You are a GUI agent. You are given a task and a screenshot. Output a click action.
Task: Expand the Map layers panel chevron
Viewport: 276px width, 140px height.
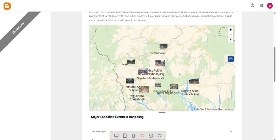coord(231,132)
